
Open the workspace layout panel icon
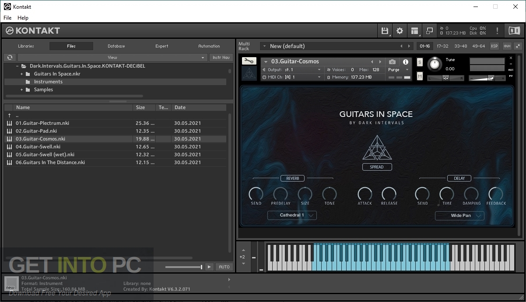[x=414, y=31]
